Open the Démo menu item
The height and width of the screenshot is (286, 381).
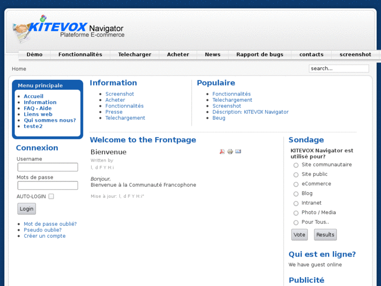coord(35,55)
